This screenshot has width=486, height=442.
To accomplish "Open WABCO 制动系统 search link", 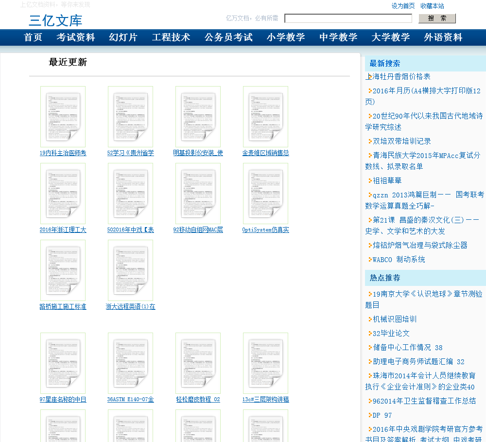I will pos(399,259).
